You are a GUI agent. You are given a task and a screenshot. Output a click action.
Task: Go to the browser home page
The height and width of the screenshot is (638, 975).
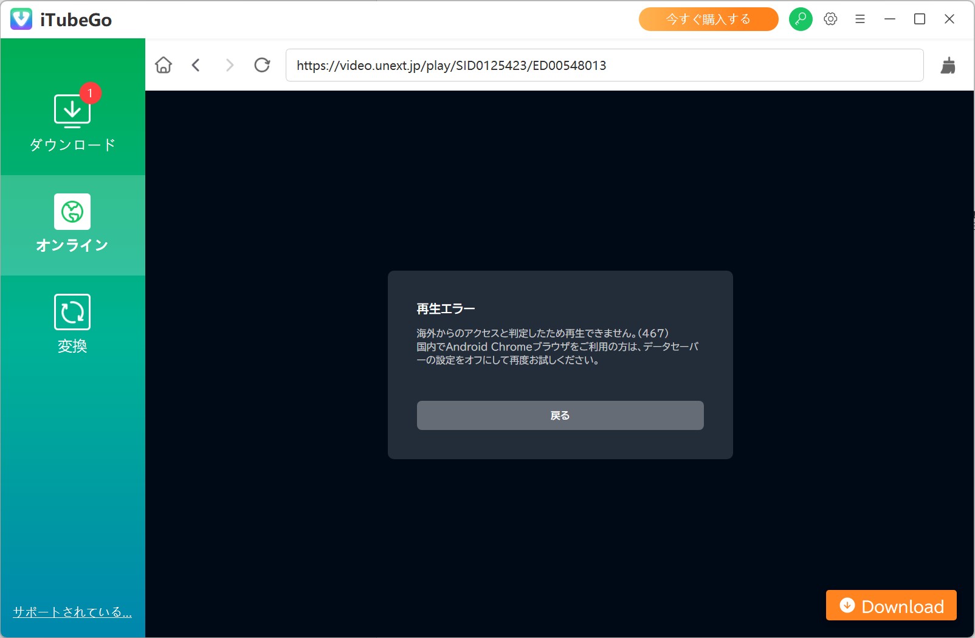[164, 65]
